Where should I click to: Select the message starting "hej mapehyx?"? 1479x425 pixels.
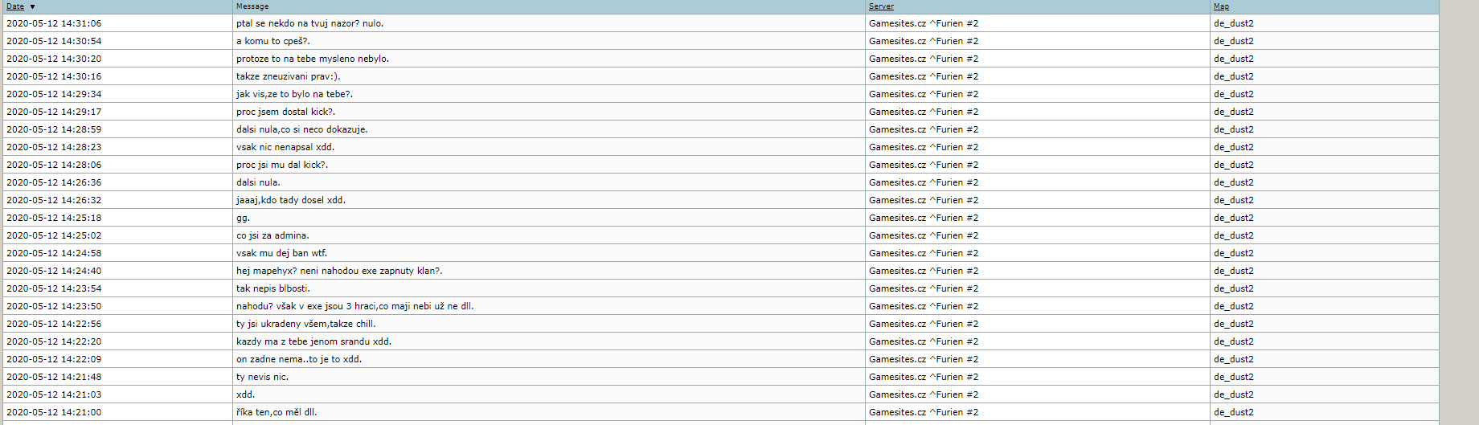click(338, 271)
